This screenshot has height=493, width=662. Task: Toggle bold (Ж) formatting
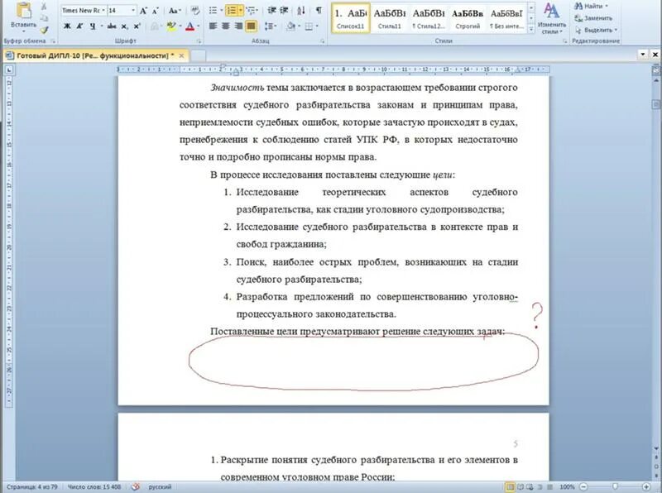click(x=67, y=26)
